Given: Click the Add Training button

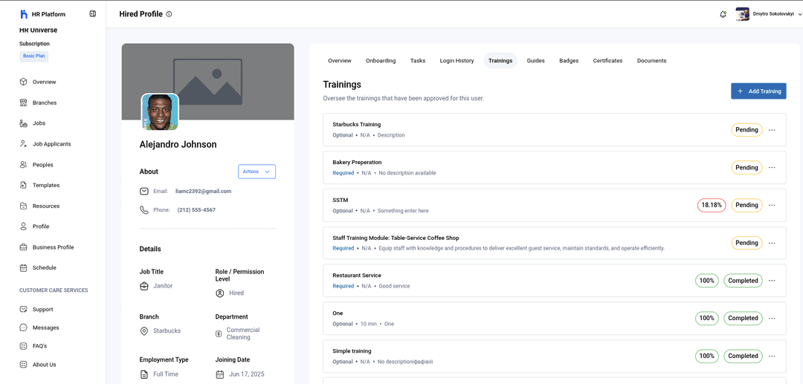Looking at the screenshot, I should click(x=758, y=91).
